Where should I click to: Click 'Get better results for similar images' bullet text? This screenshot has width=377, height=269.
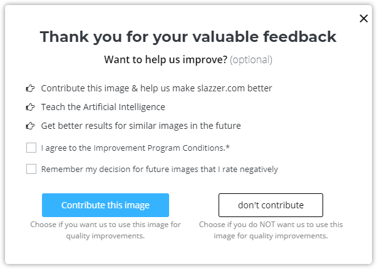tap(115, 126)
